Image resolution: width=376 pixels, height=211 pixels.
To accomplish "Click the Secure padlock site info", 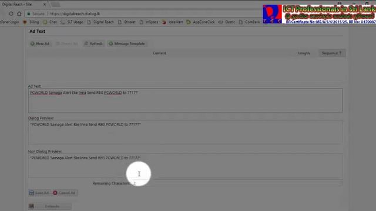I will click(x=36, y=13).
